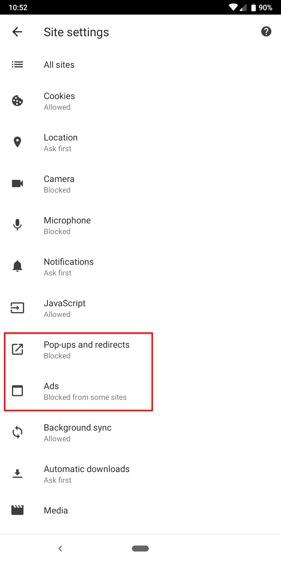Tap the Media clapperboard icon
The image size is (281, 563).
[x=17, y=510]
